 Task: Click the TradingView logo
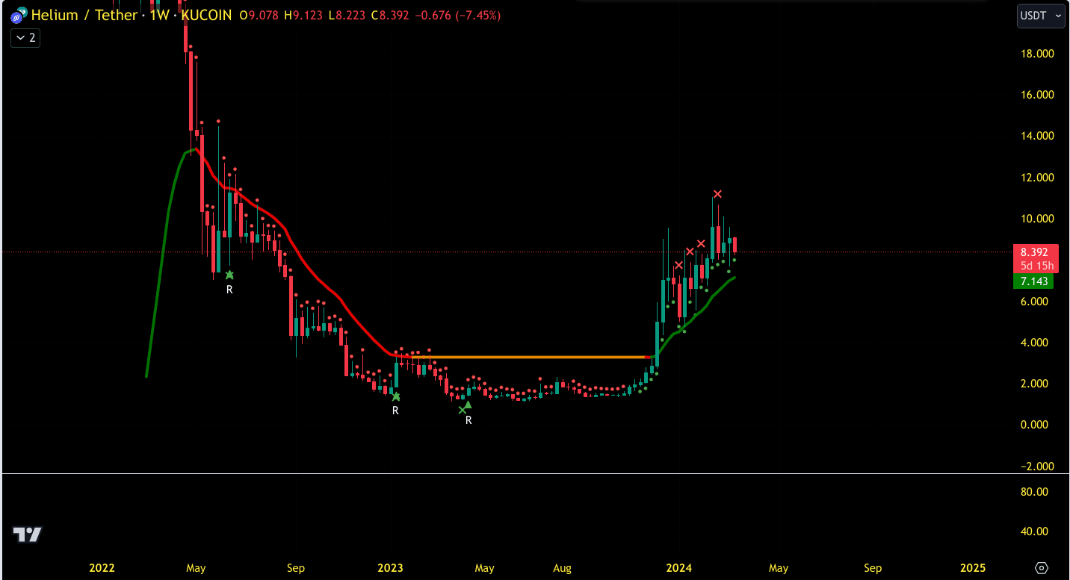pyautogui.click(x=28, y=534)
